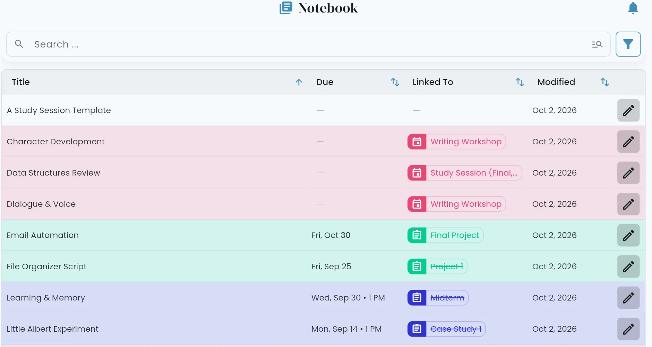This screenshot has width=652, height=347.
Task: Click the Due column header label
Action: click(x=325, y=82)
